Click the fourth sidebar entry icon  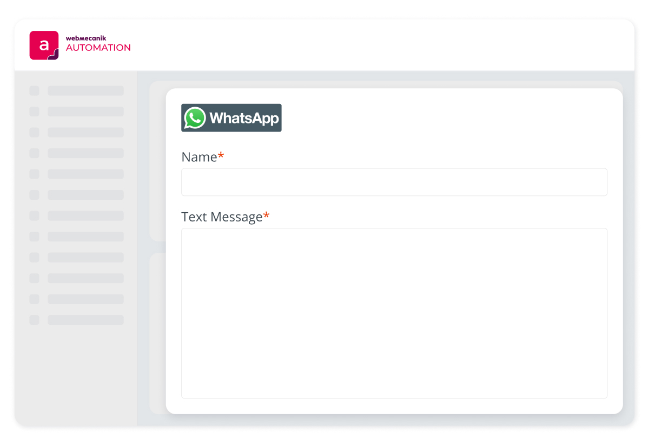[x=34, y=153]
